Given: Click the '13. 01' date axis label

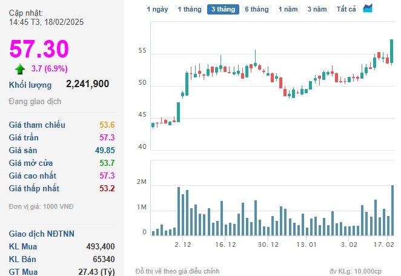Looking at the screenshot, I should [x=307, y=245].
